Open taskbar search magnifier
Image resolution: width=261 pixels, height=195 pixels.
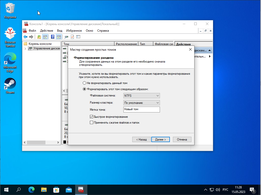pyautogui.click(x=19, y=190)
